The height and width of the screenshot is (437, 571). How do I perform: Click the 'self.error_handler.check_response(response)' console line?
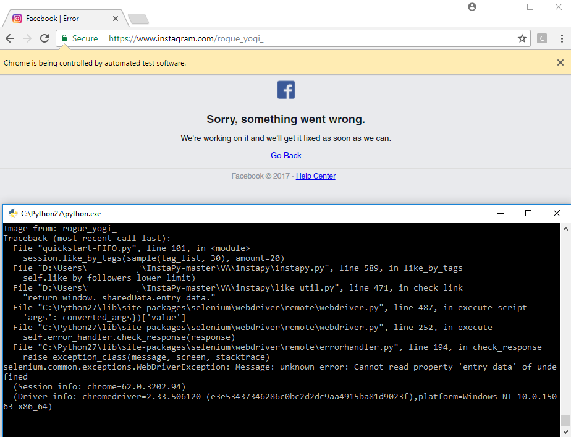point(129,337)
